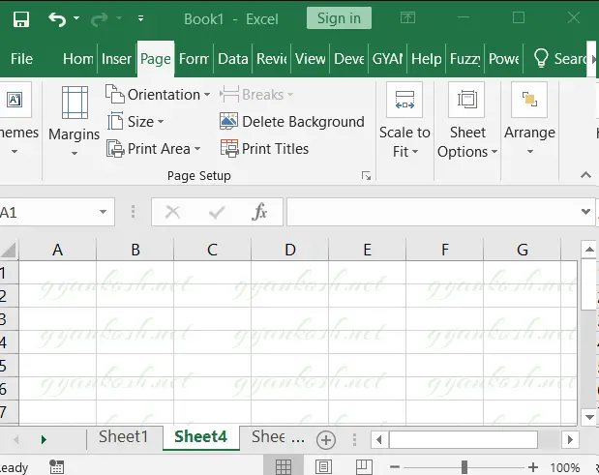Switch to Page Break Preview
This screenshot has height=475, width=599.
364,466
